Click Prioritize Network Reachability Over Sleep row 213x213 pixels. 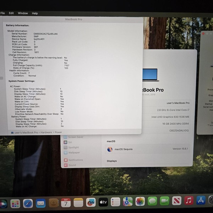pyautogui.click(x=39, y=114)
